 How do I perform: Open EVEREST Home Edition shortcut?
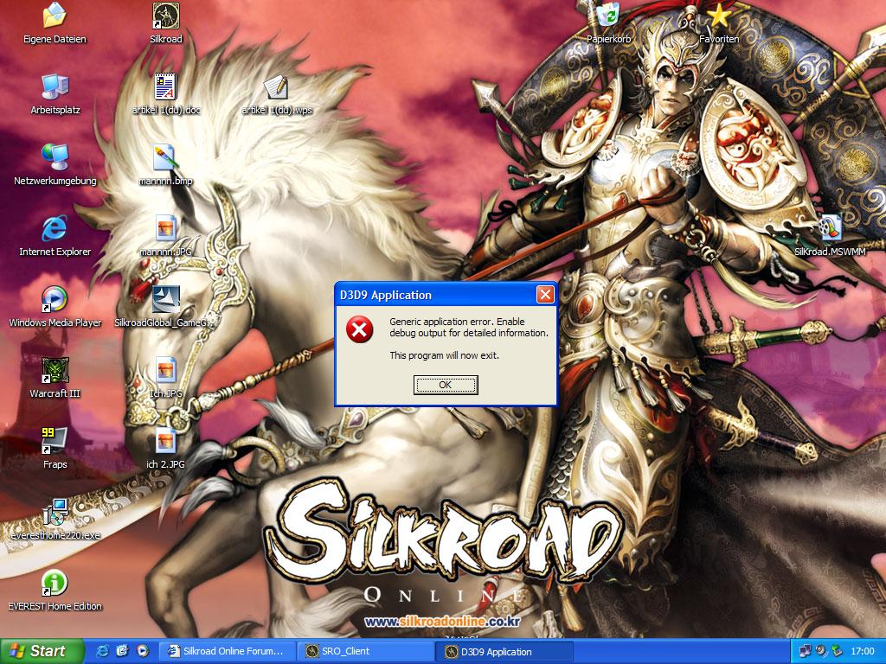click(55, 584)
